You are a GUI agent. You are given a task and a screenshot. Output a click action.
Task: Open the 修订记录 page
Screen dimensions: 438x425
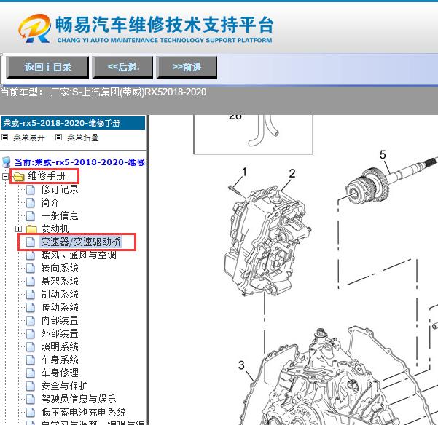click(x=60, y=189)
